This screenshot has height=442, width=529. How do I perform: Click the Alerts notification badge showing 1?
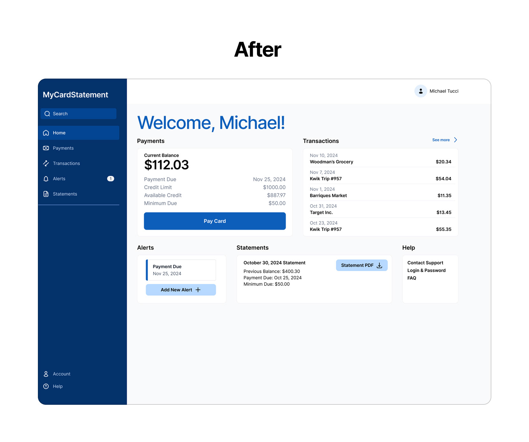point(111,179)
